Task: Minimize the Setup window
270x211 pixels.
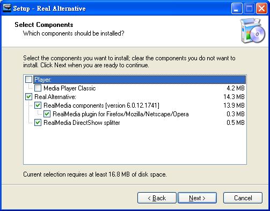Action: tap(237, 9)
